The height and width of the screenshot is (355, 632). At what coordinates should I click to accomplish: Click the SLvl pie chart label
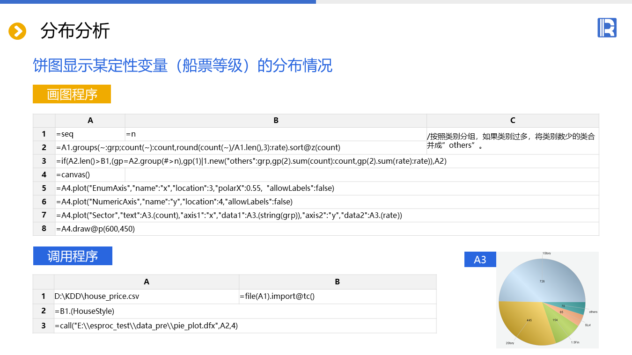click(588, 325)
